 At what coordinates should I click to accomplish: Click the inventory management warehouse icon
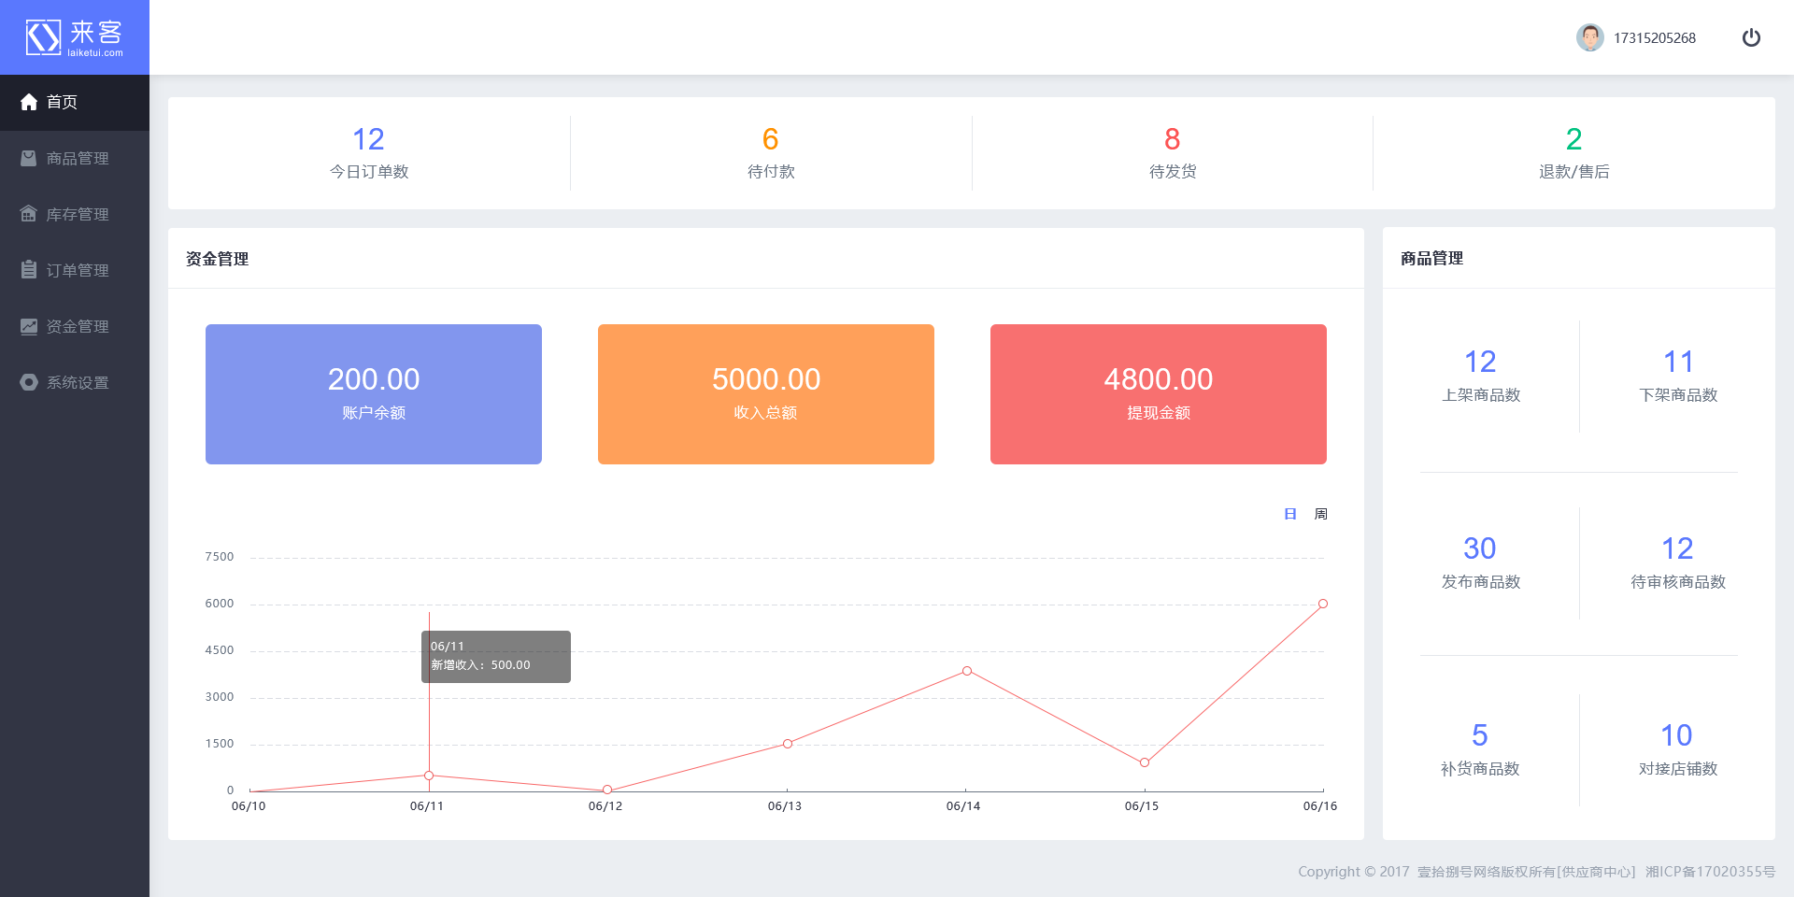tap(29, 214)
